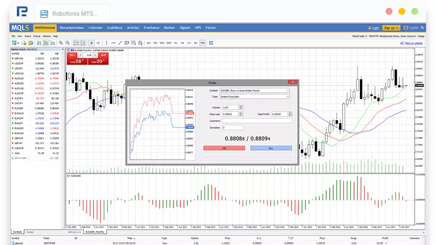Click the zoom out magnifier icon
This screenshot has width=435, height=245.
(x=68, y=43)
